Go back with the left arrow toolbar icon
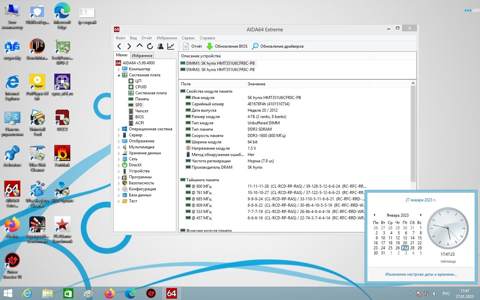This screenshot has height=300, width=480. 119,46
